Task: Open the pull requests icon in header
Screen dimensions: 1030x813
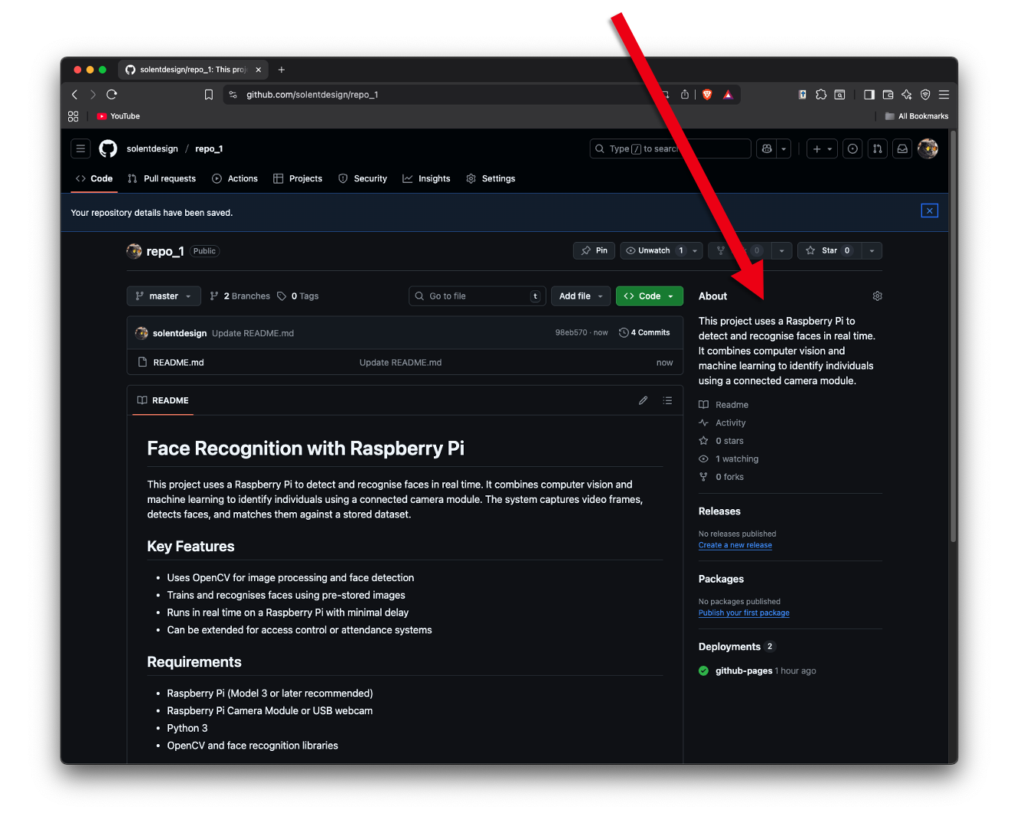Action: 878,149
